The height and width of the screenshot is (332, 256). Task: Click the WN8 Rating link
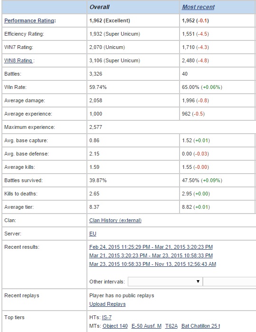(19, 60)
